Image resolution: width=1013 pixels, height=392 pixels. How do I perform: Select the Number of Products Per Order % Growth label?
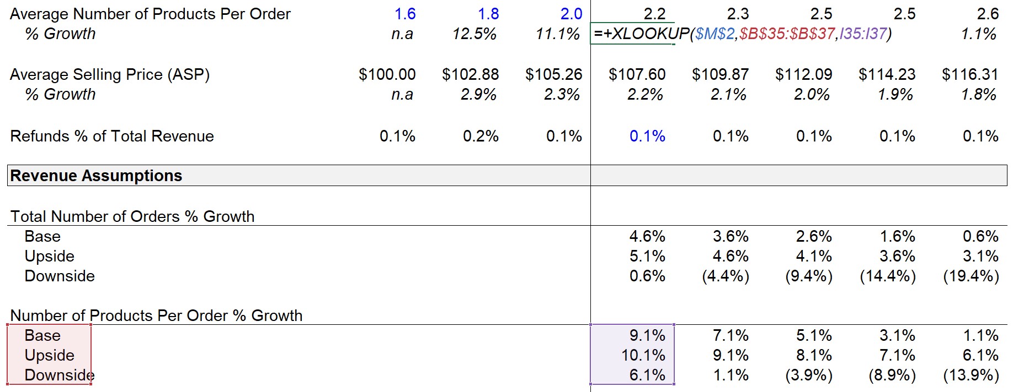click(156, 315)
